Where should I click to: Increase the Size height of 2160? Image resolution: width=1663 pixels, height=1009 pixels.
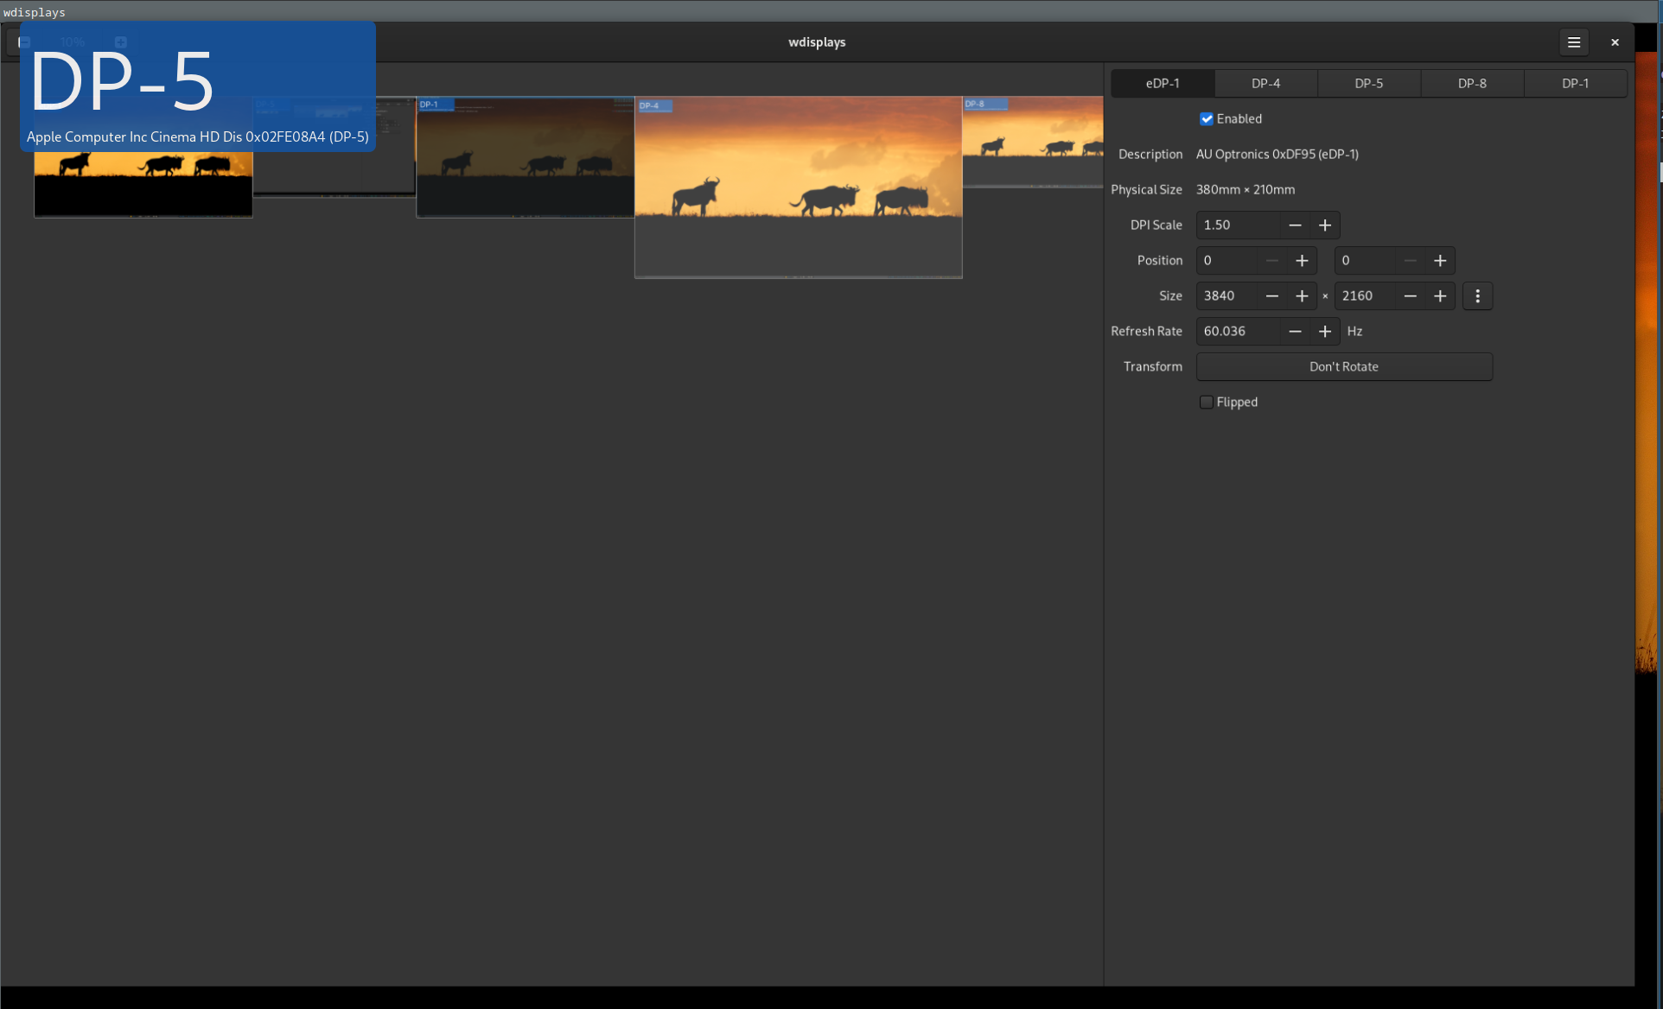(1440, 296)
